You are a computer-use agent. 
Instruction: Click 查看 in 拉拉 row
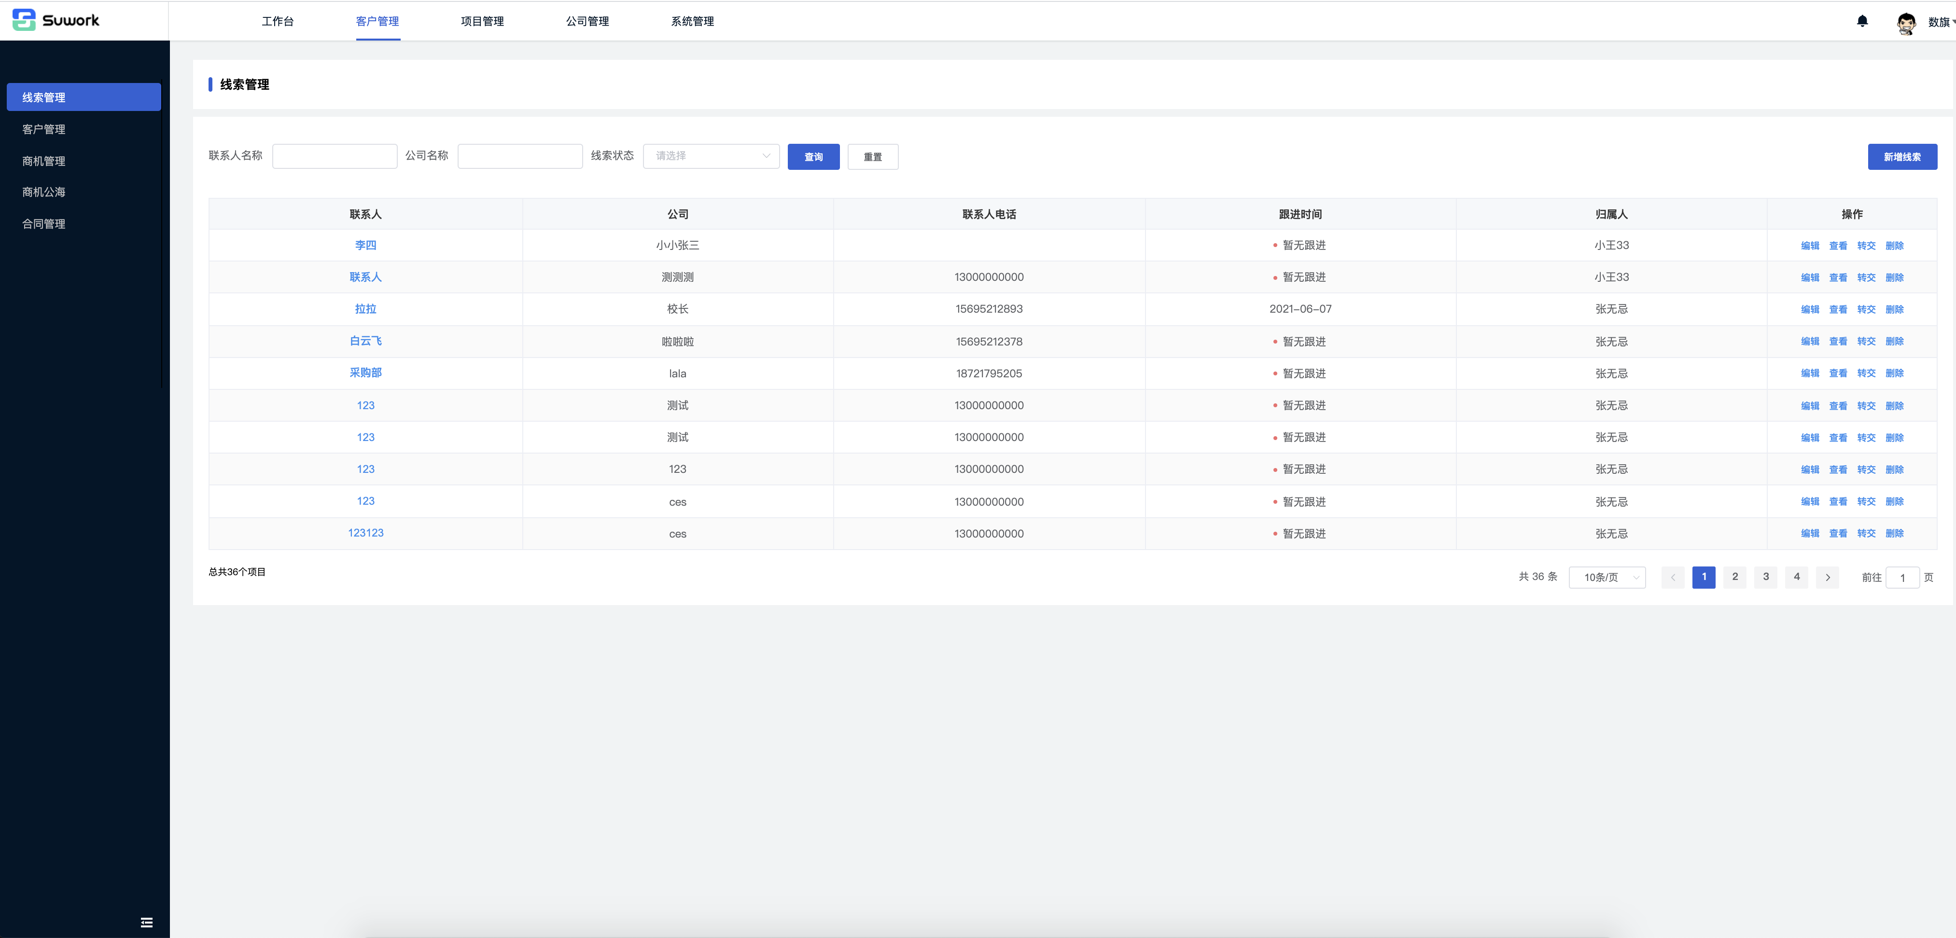click(x=1838, y=310)
